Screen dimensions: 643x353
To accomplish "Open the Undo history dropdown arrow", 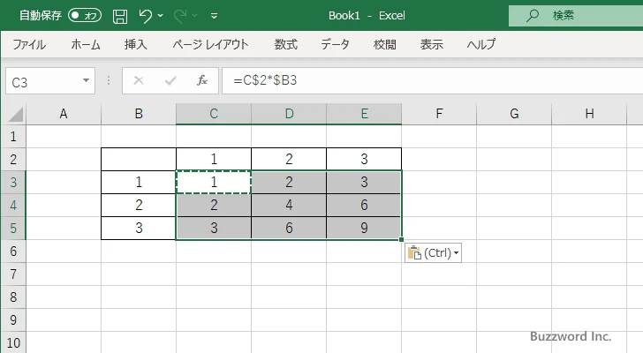I will click(161, 16).
